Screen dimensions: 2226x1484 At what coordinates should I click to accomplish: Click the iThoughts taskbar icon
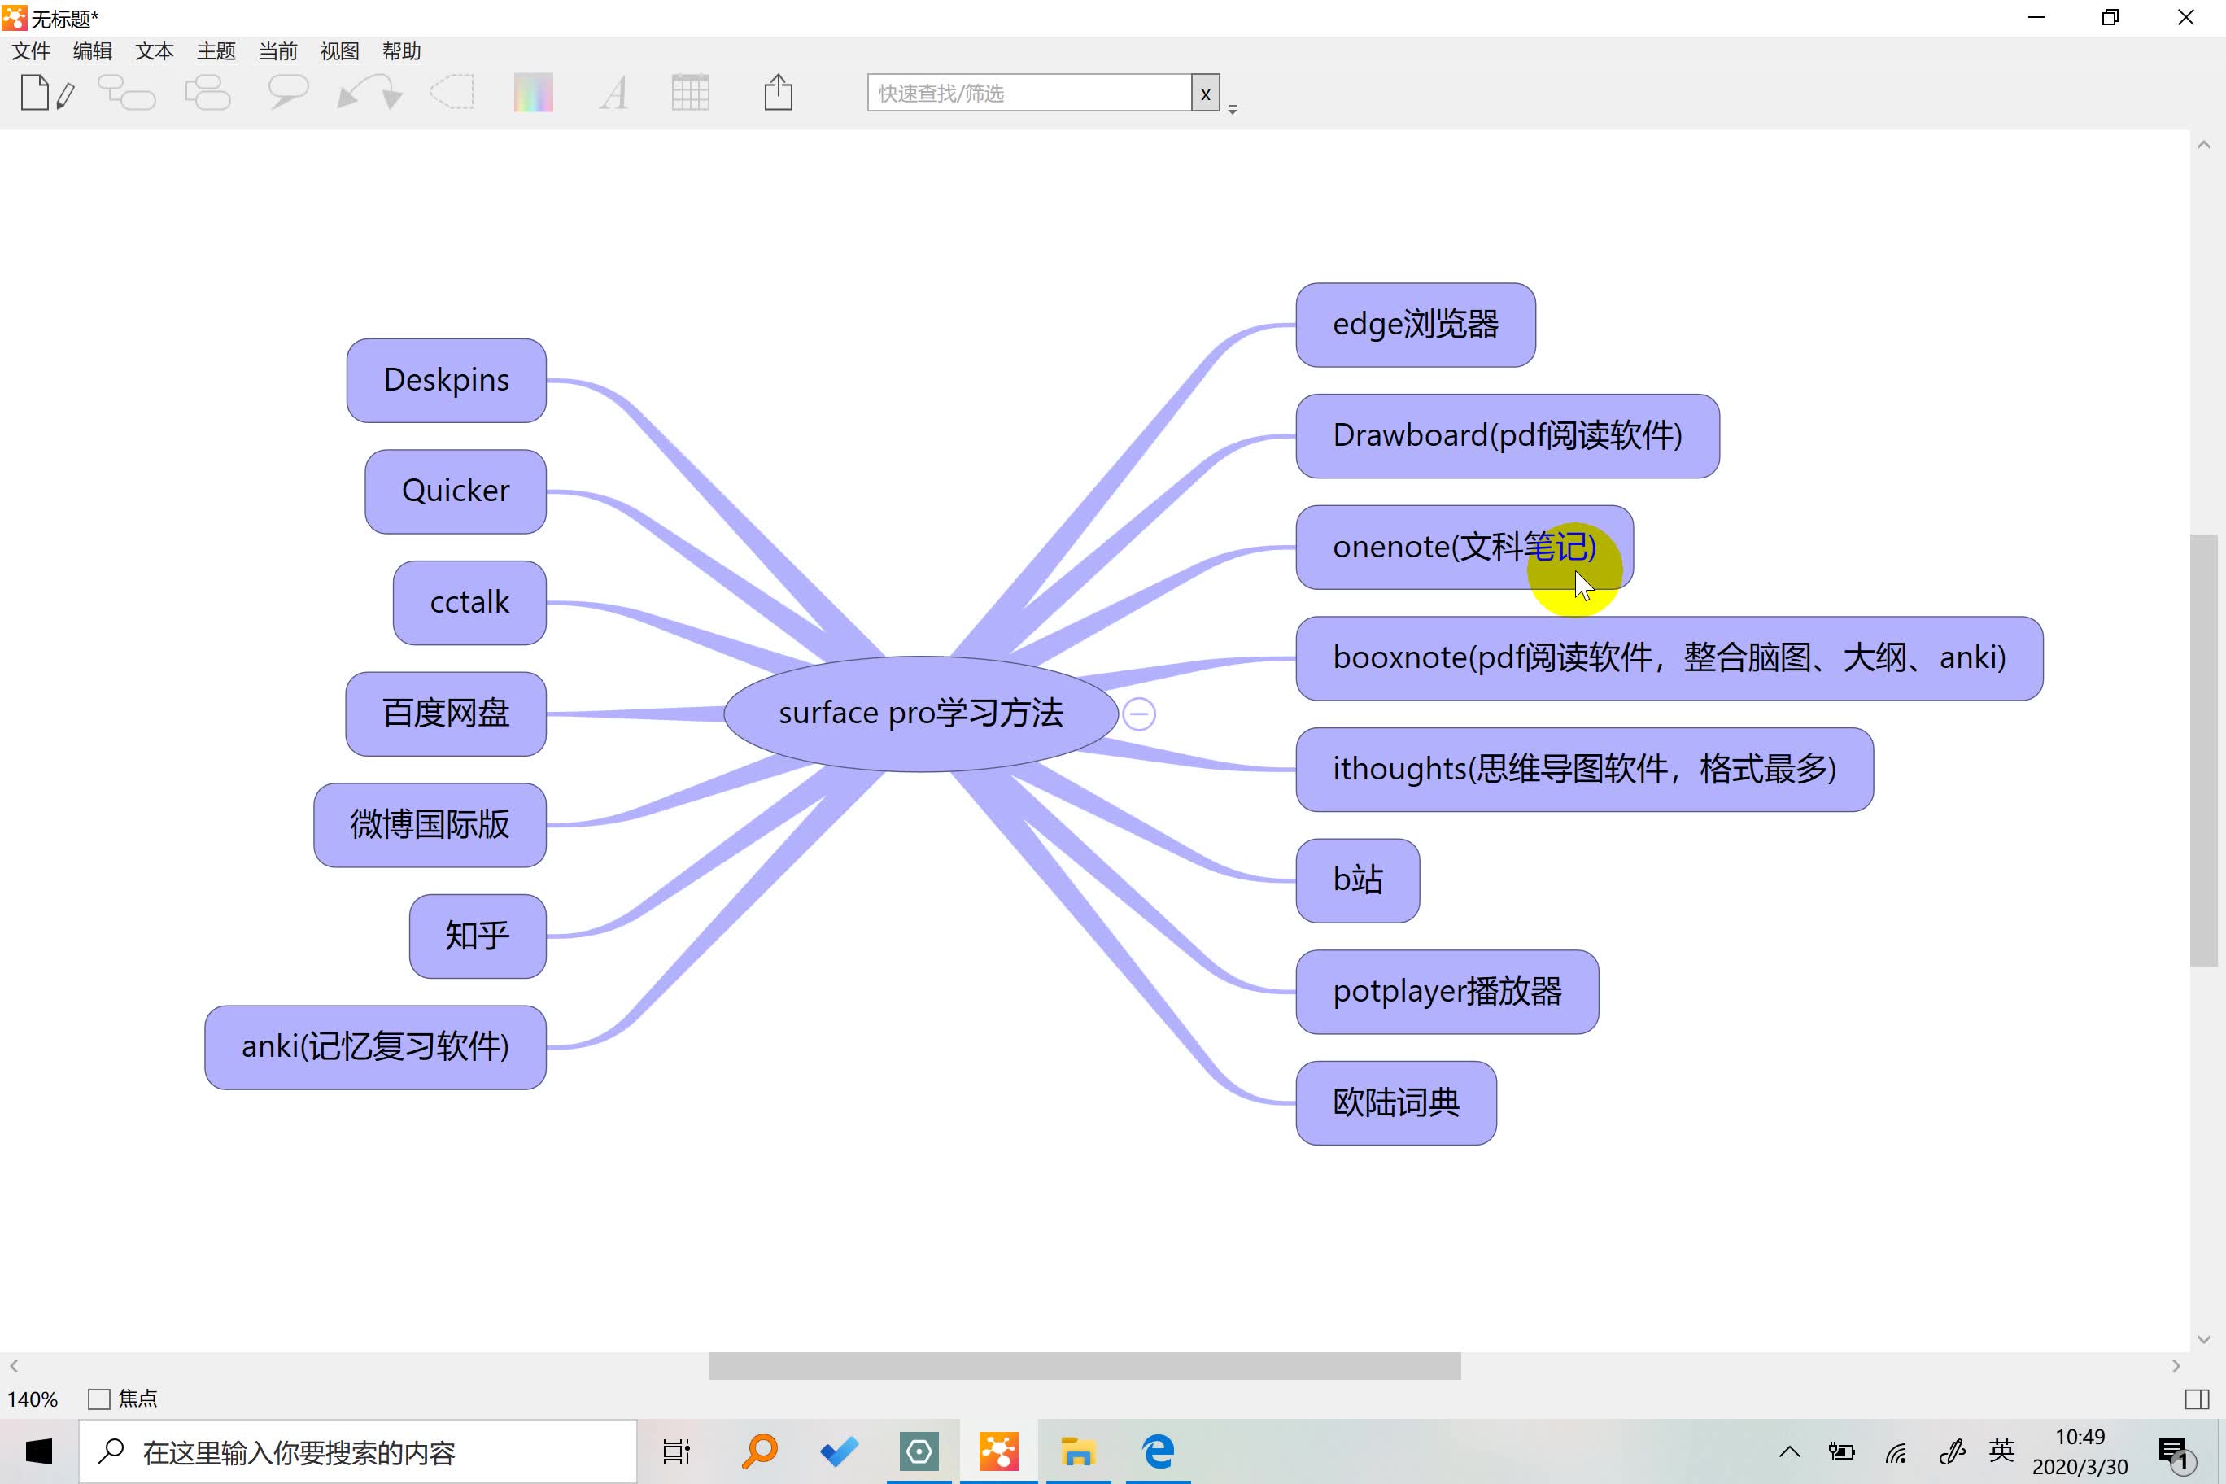[998, 1451]
